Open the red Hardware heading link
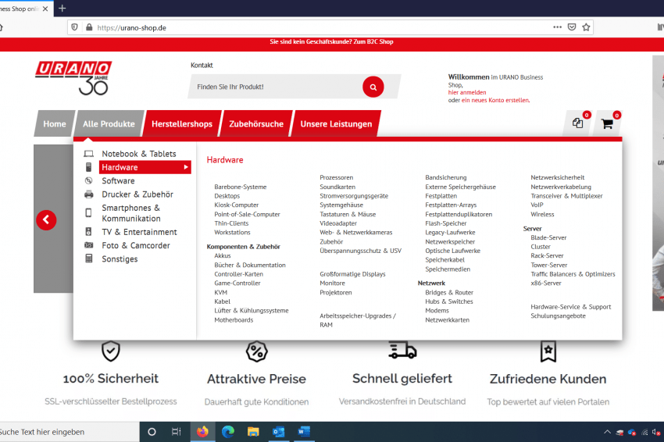 pyautogui.click(x=225, y=160)
